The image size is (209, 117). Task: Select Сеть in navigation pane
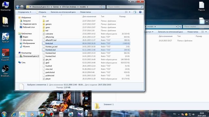(x=23, y=62)
